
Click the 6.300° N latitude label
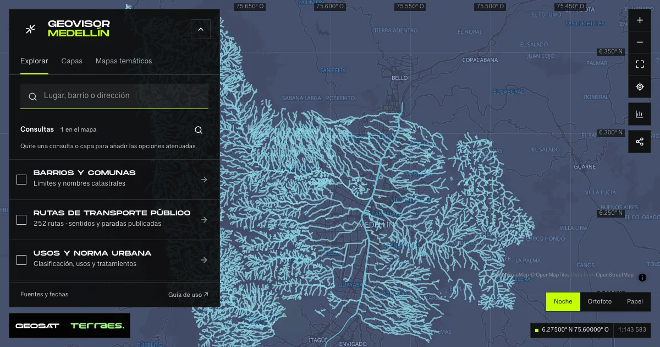click(611, 133)
